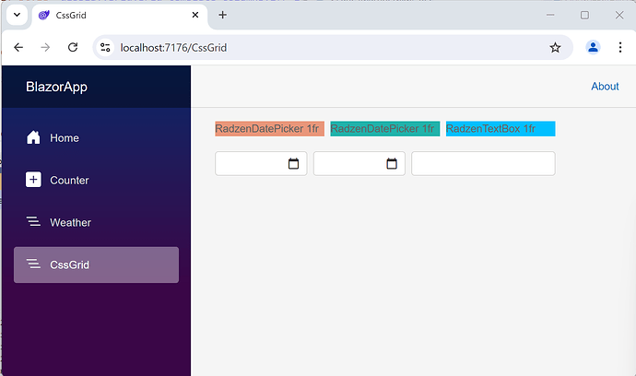The width and height of the screenshot is (636, 376).
Task: Click the BlazorApp brand title
Action: coord(56,87)
